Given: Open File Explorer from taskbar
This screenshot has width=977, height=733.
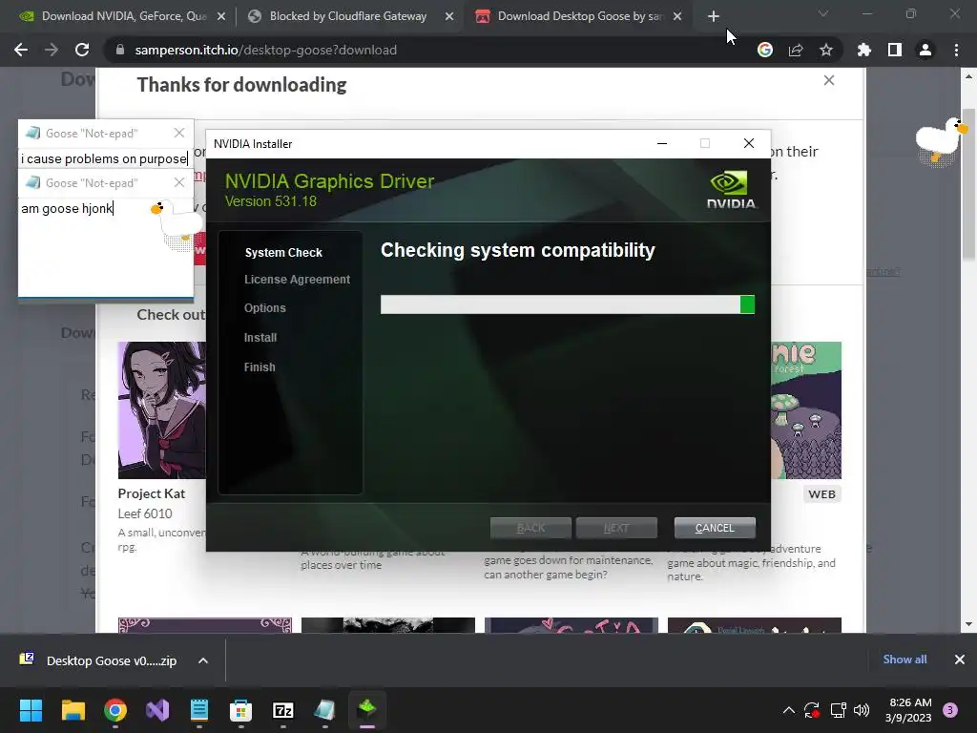Looking at the screenshot, I should point(73,710).
